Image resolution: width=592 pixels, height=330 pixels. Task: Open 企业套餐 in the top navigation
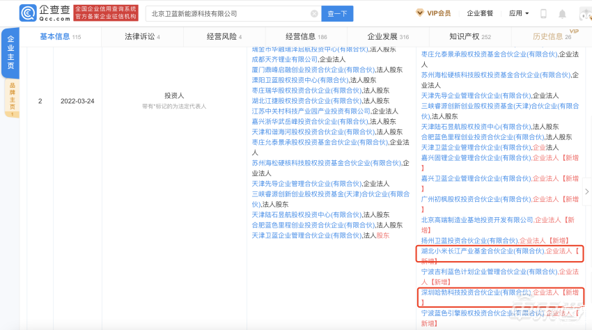point(480,13)
